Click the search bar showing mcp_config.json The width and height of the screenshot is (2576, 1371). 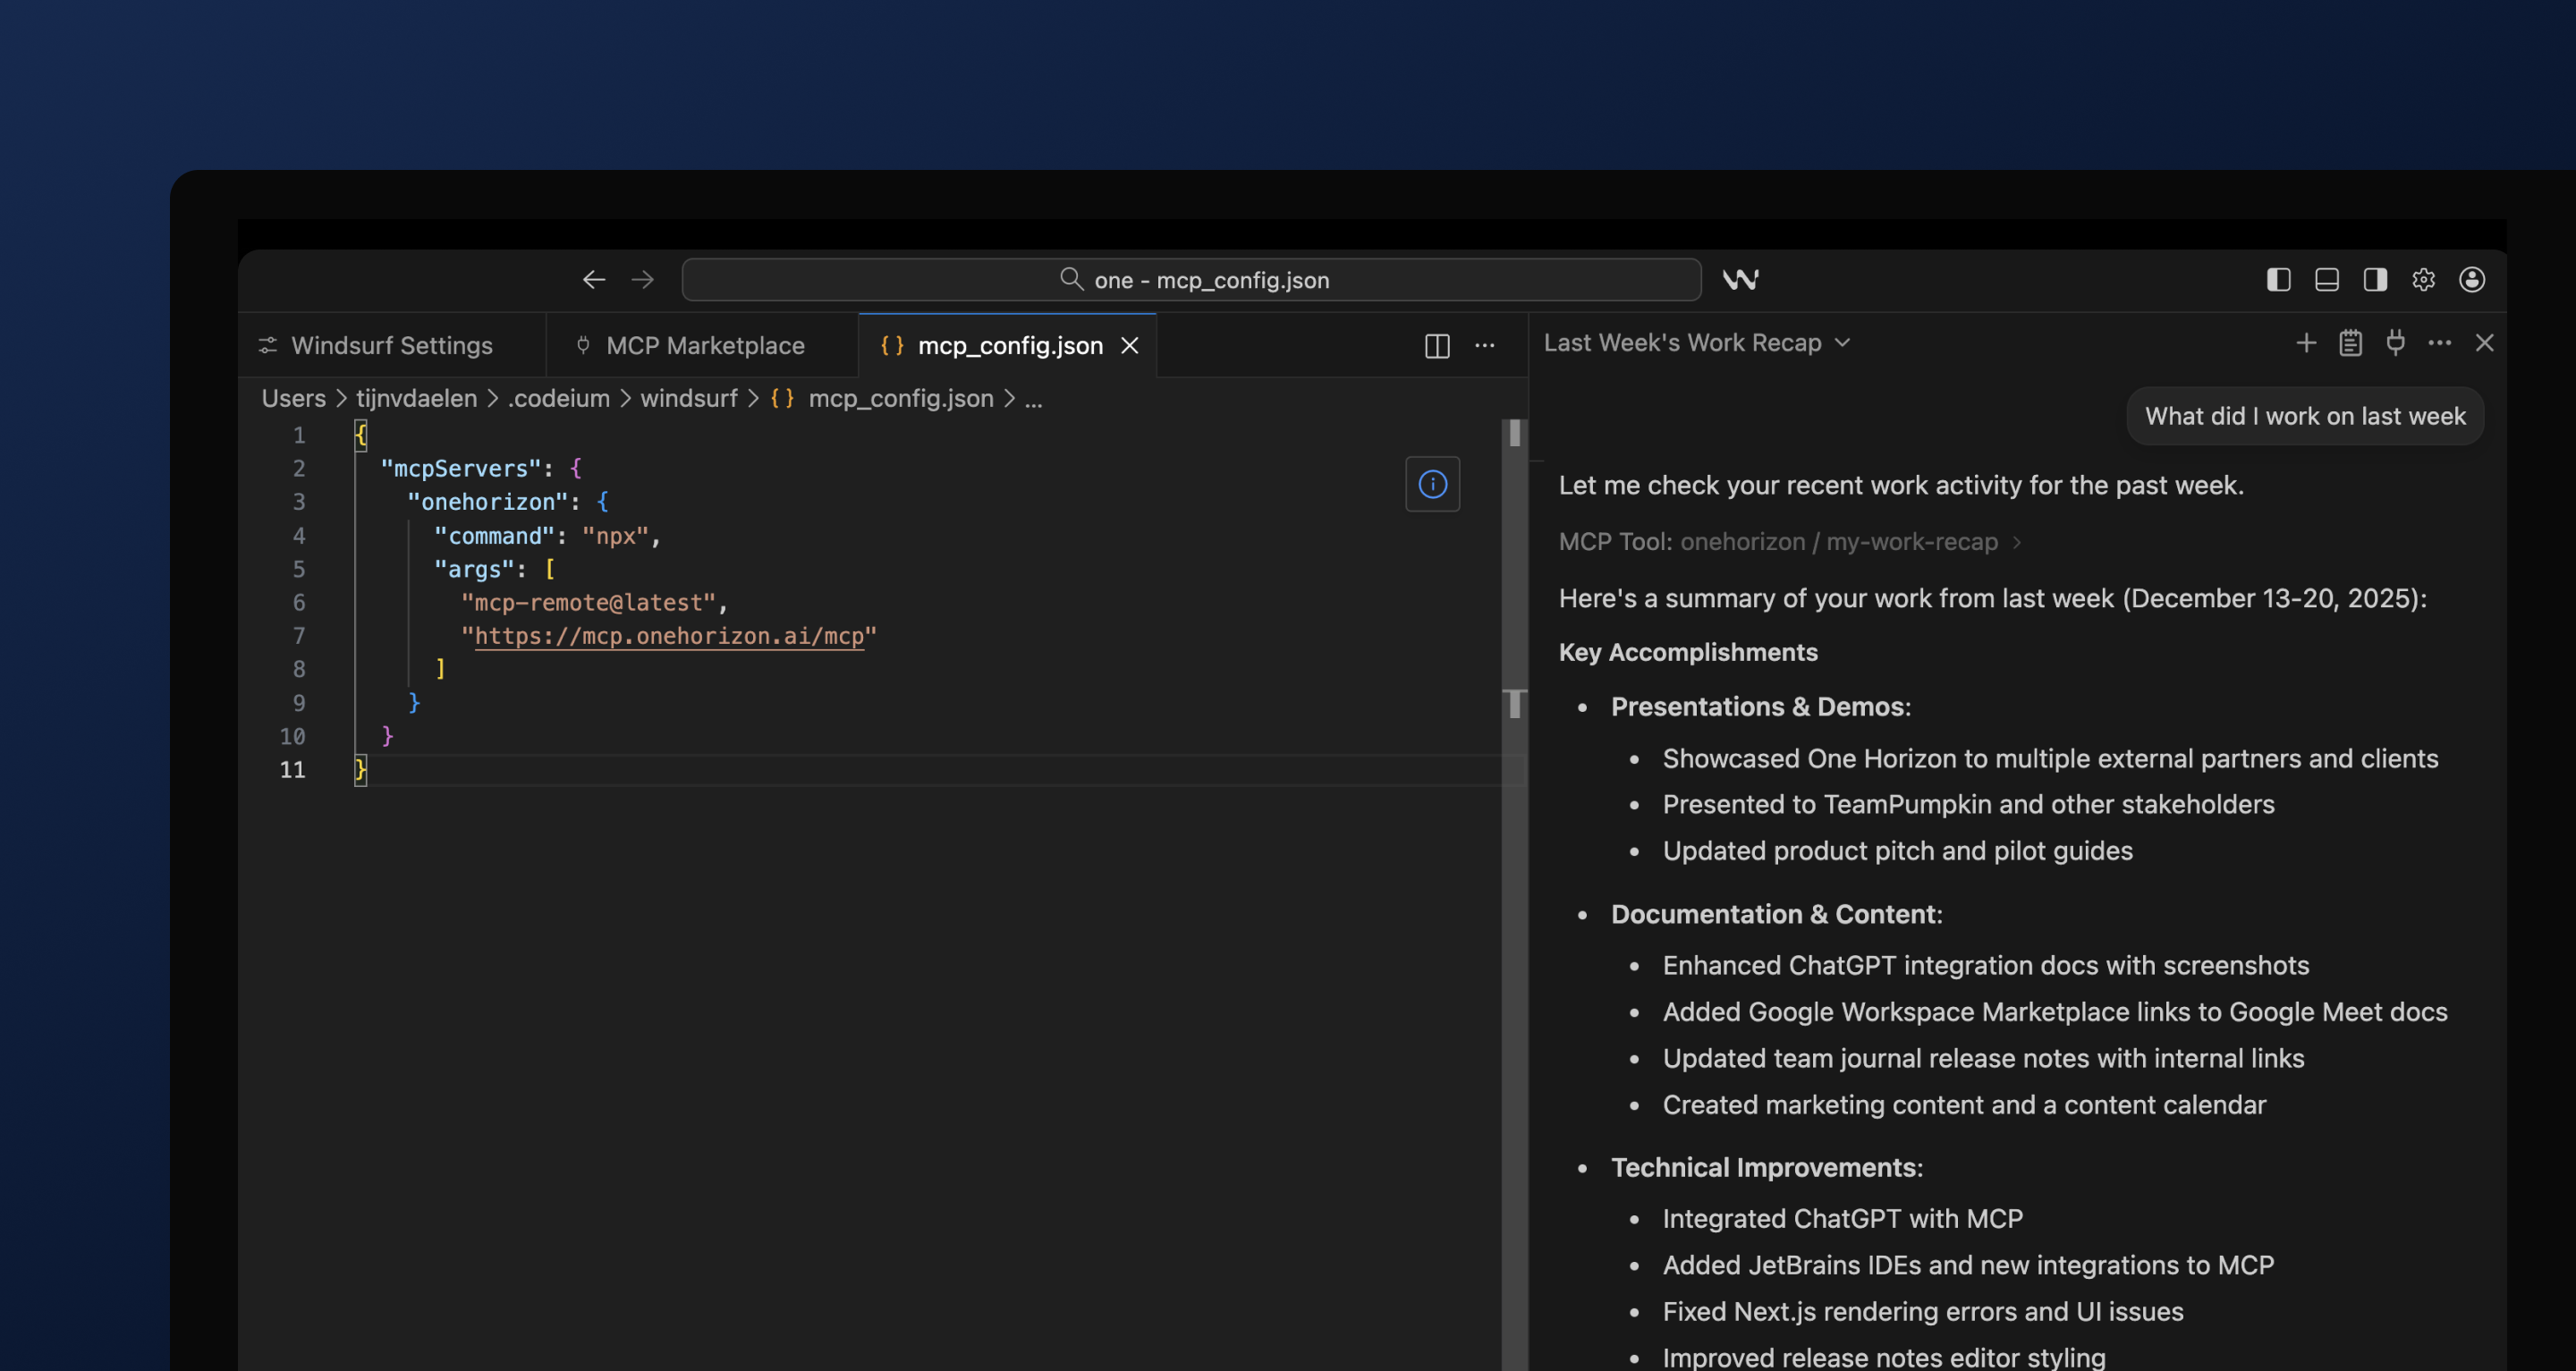point(1191,280)
